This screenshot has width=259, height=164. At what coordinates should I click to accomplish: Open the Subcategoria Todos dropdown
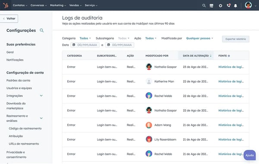coord(124,38)
